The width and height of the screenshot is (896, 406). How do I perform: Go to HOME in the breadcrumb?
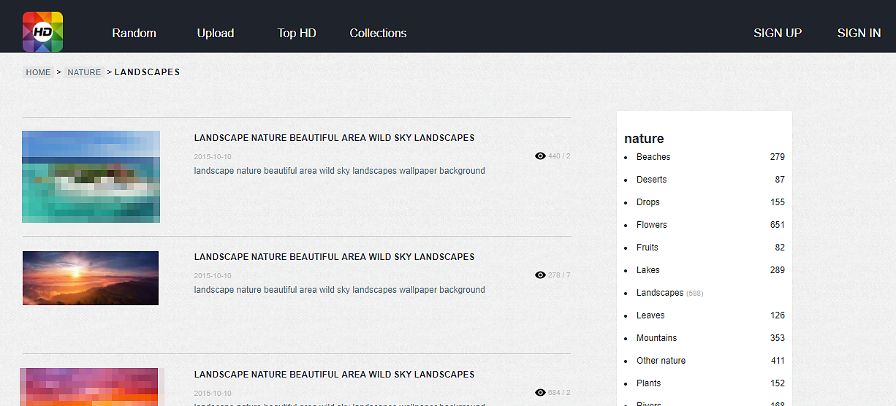pos(38,72)
